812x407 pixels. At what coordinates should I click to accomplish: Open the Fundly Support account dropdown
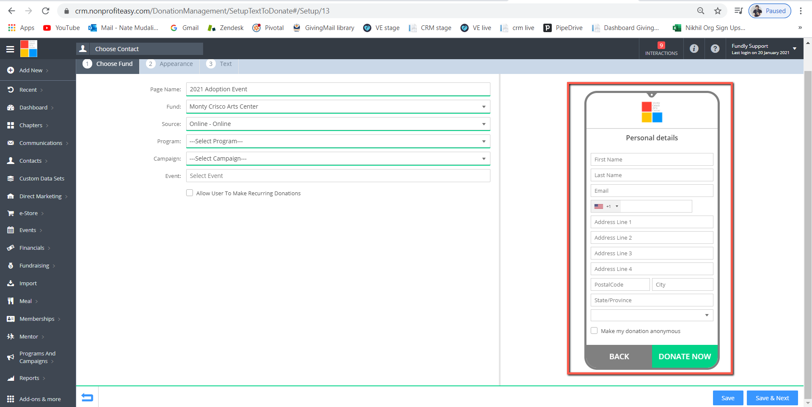click(x=764, y=49)
